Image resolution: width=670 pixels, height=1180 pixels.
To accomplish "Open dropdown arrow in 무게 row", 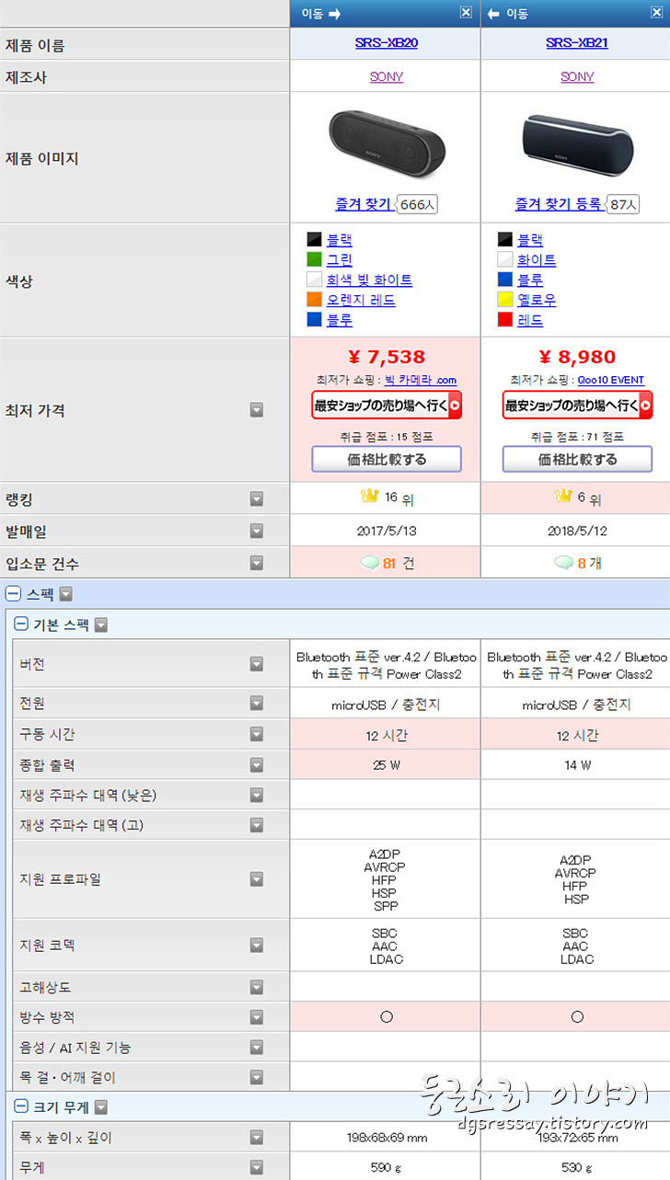I will click(x=257, y=1168).
